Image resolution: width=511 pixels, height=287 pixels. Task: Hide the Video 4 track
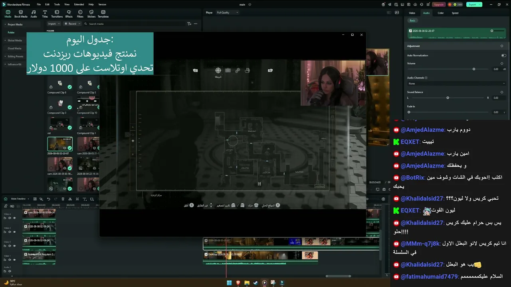[x=14, y=218]
